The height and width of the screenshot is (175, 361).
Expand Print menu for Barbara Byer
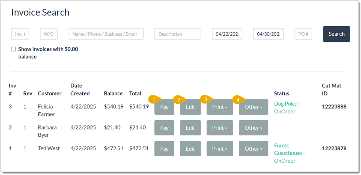click(x=220, y=128)
